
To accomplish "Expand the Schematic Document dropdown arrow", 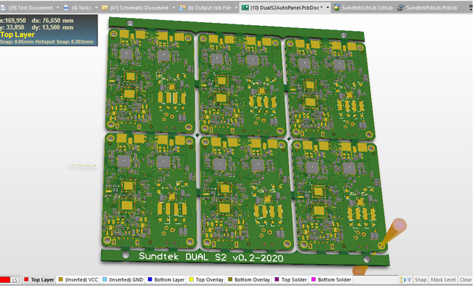I will point(174,8).
